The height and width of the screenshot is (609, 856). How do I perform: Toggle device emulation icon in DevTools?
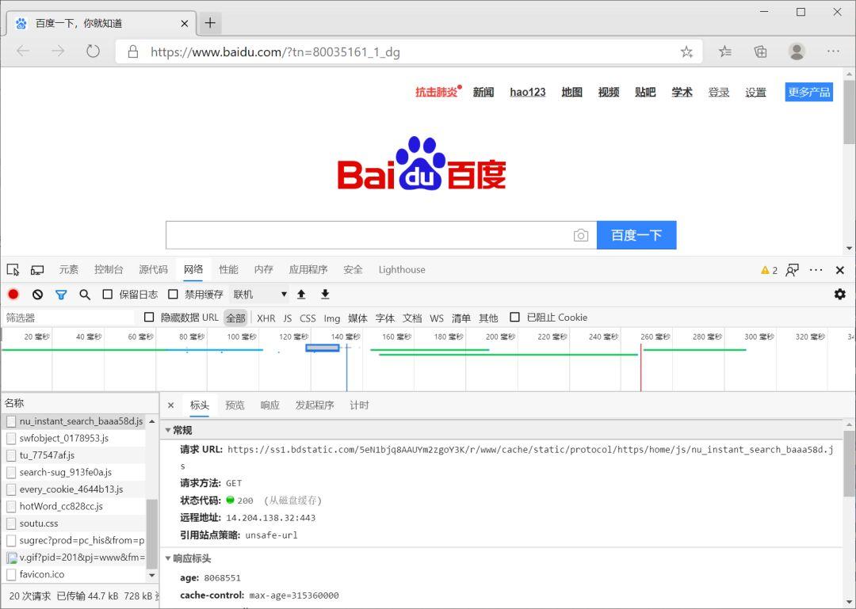(x=37, y=269)
